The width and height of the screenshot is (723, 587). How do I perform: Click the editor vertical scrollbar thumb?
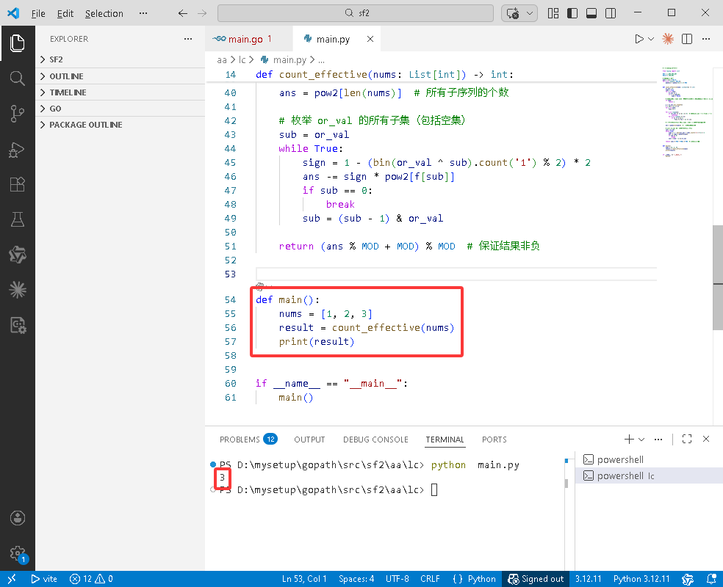pyautogui.click(x=717, y=277)
